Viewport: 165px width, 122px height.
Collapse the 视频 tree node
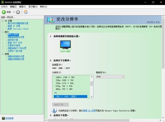(3, 54)
